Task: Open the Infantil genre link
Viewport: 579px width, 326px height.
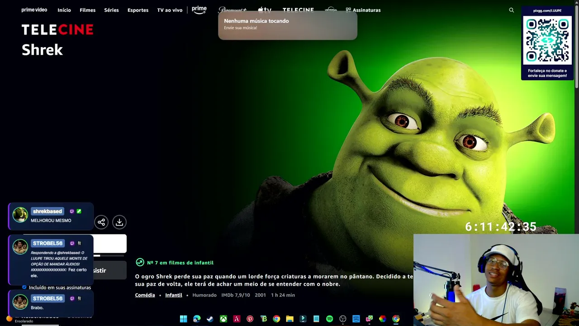Action: tap(174, 295)
